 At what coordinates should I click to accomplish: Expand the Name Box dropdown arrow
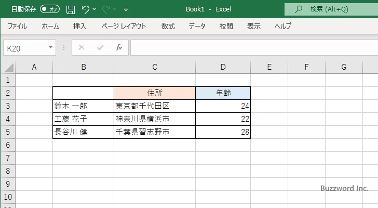[51, 47]
